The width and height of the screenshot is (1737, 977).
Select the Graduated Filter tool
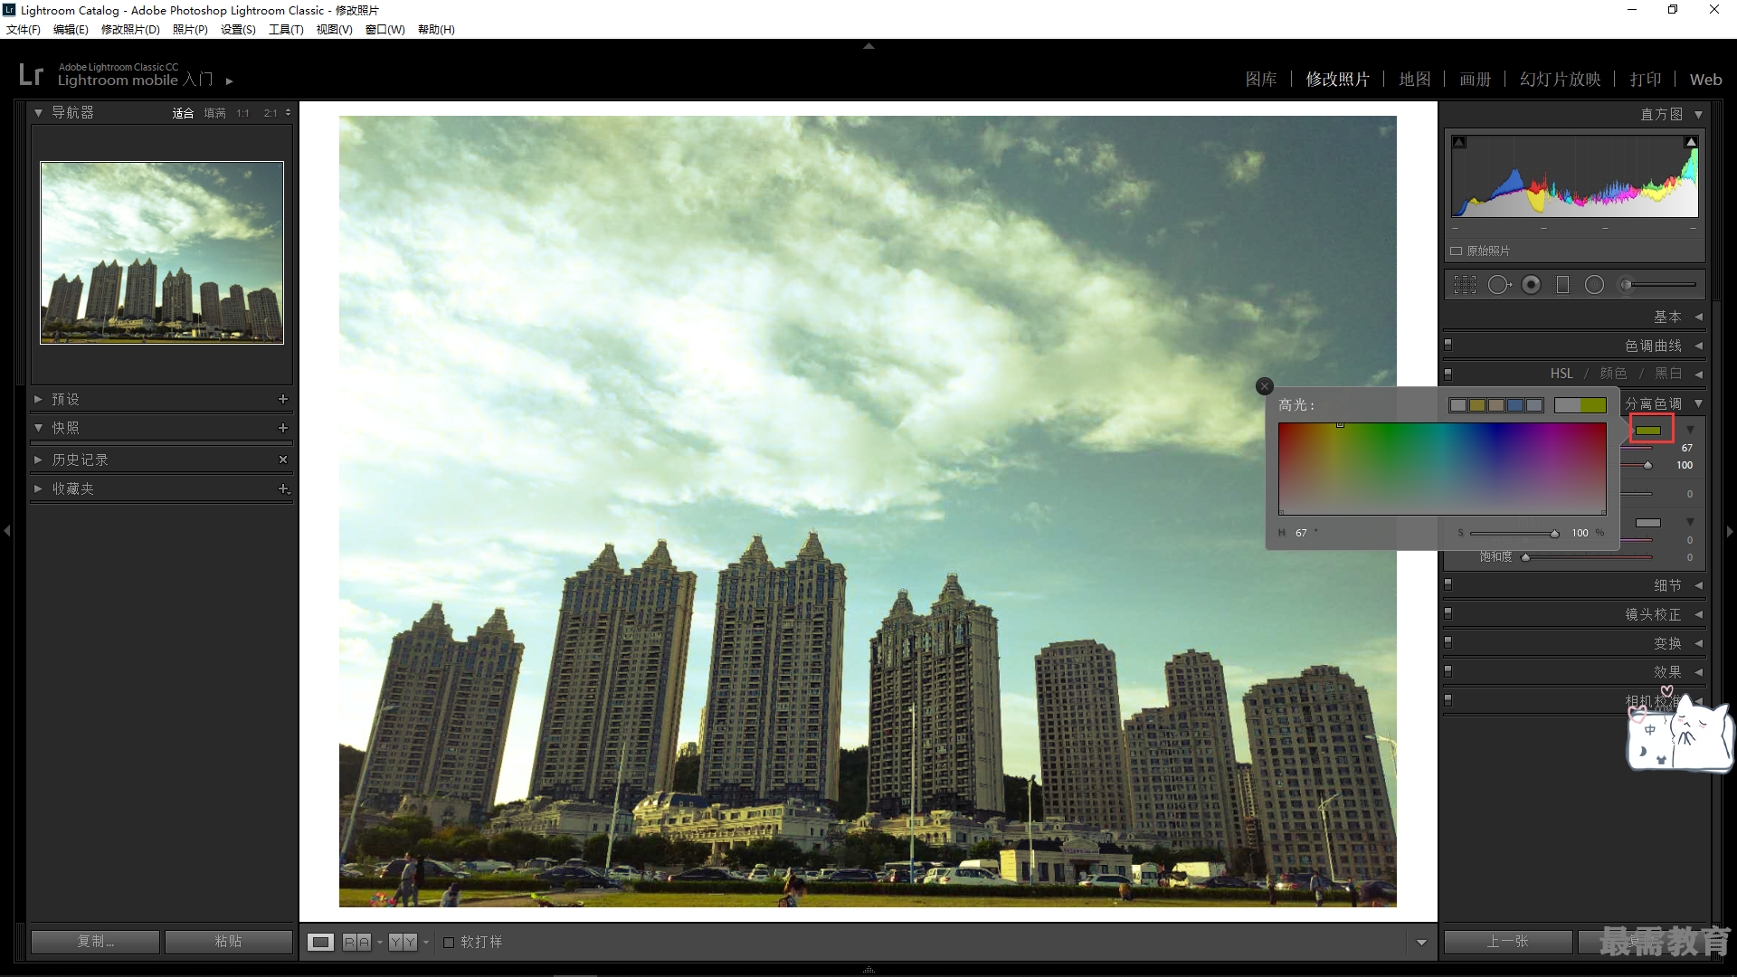coord(1562,285)
